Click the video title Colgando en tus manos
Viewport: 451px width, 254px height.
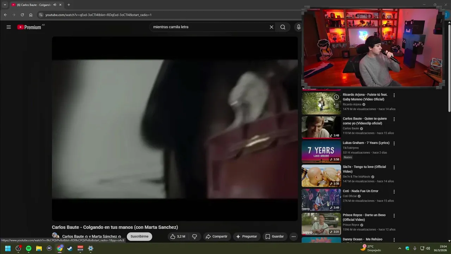pyautogui.click(x=115, y=227)
